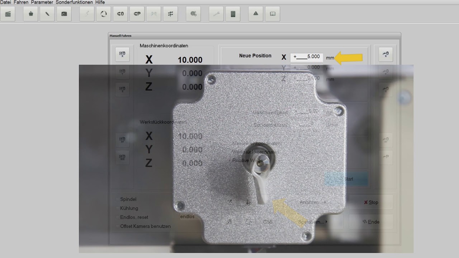Click the go-to-Z-zero icon on the right
The height and width of the screenshot is (258, 459).
tap(386, 89)
